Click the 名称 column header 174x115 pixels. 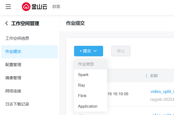click(154, 76)
